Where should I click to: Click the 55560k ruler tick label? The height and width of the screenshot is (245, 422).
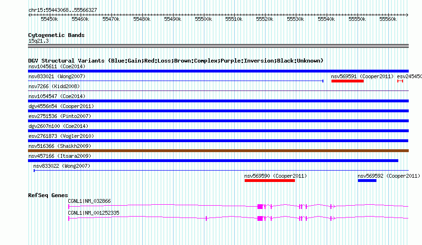point(388,19)
